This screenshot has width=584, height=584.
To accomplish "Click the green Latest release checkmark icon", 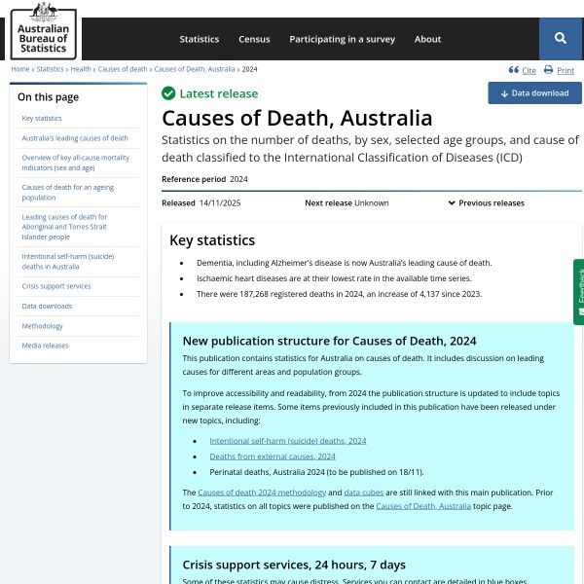I will pyautogui.click(x=168, y=93).
